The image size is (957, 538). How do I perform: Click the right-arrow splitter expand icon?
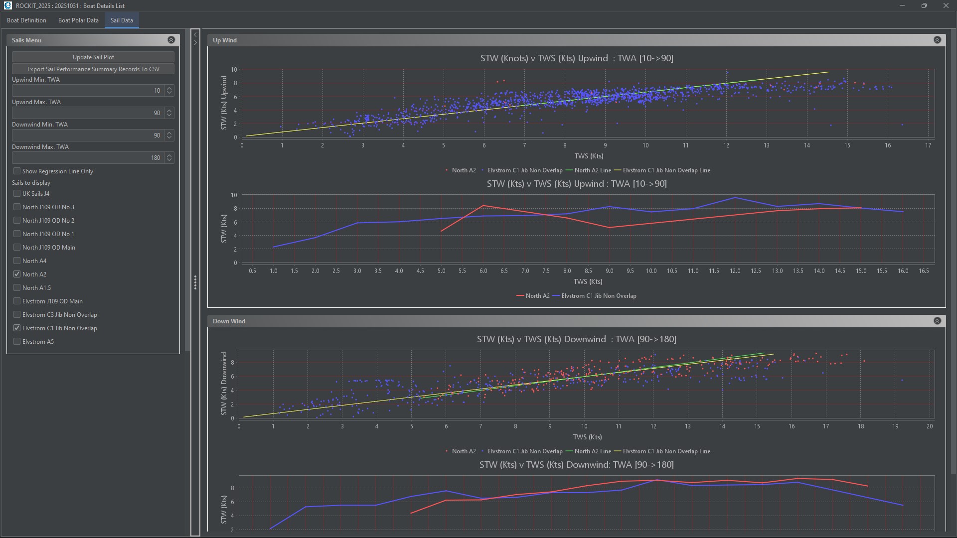coord(195,43)
